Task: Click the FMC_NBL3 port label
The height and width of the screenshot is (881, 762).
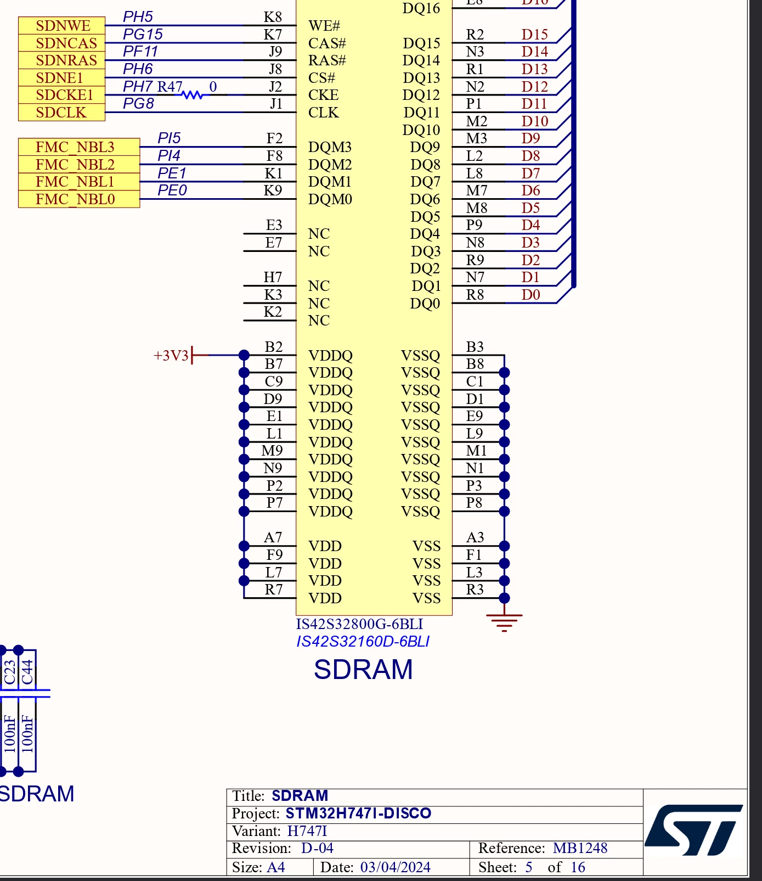Action: pyautogui.click(x=79, y=147)
